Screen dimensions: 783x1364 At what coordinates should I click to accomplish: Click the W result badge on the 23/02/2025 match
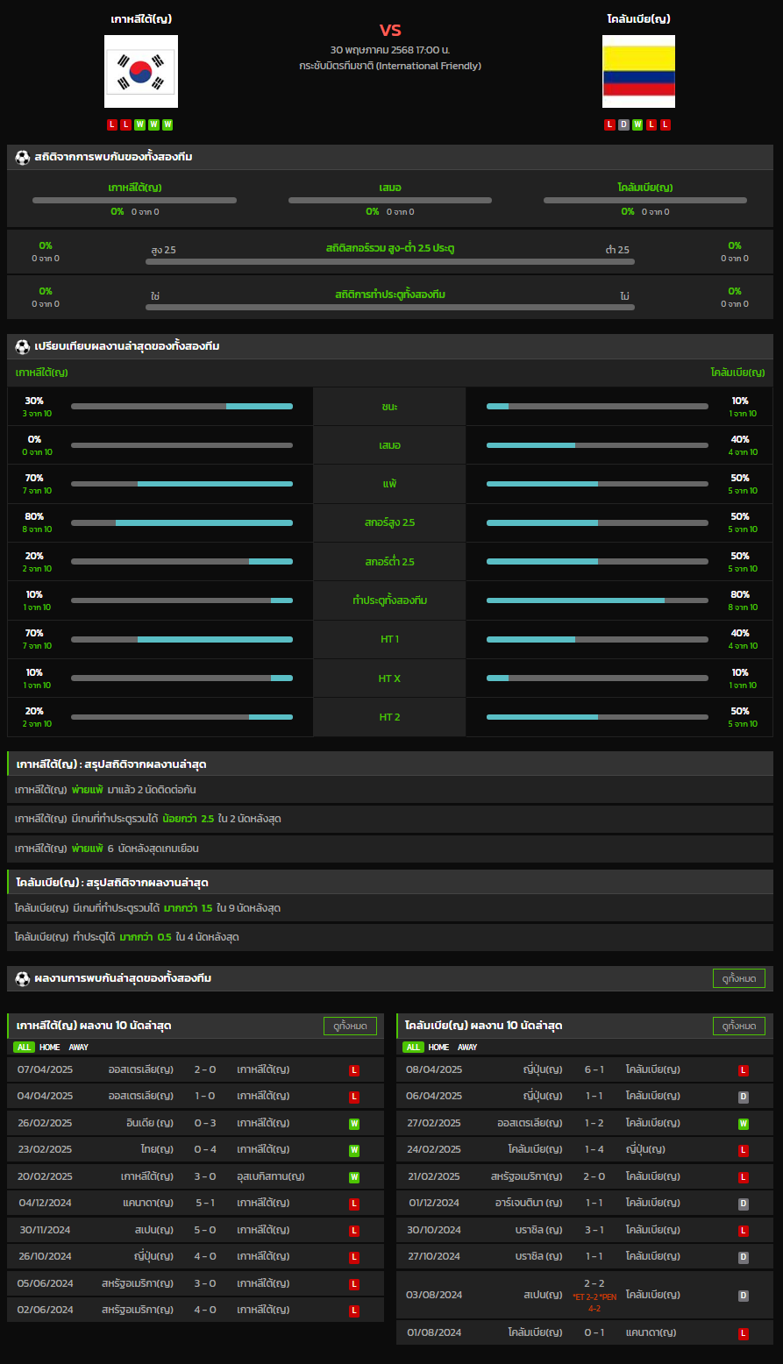click(x=354, y=1150)
